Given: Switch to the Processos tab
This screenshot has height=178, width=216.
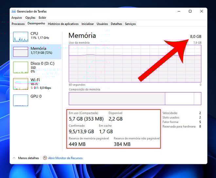Looking at the screenshot, I should (x=18, y=24).
